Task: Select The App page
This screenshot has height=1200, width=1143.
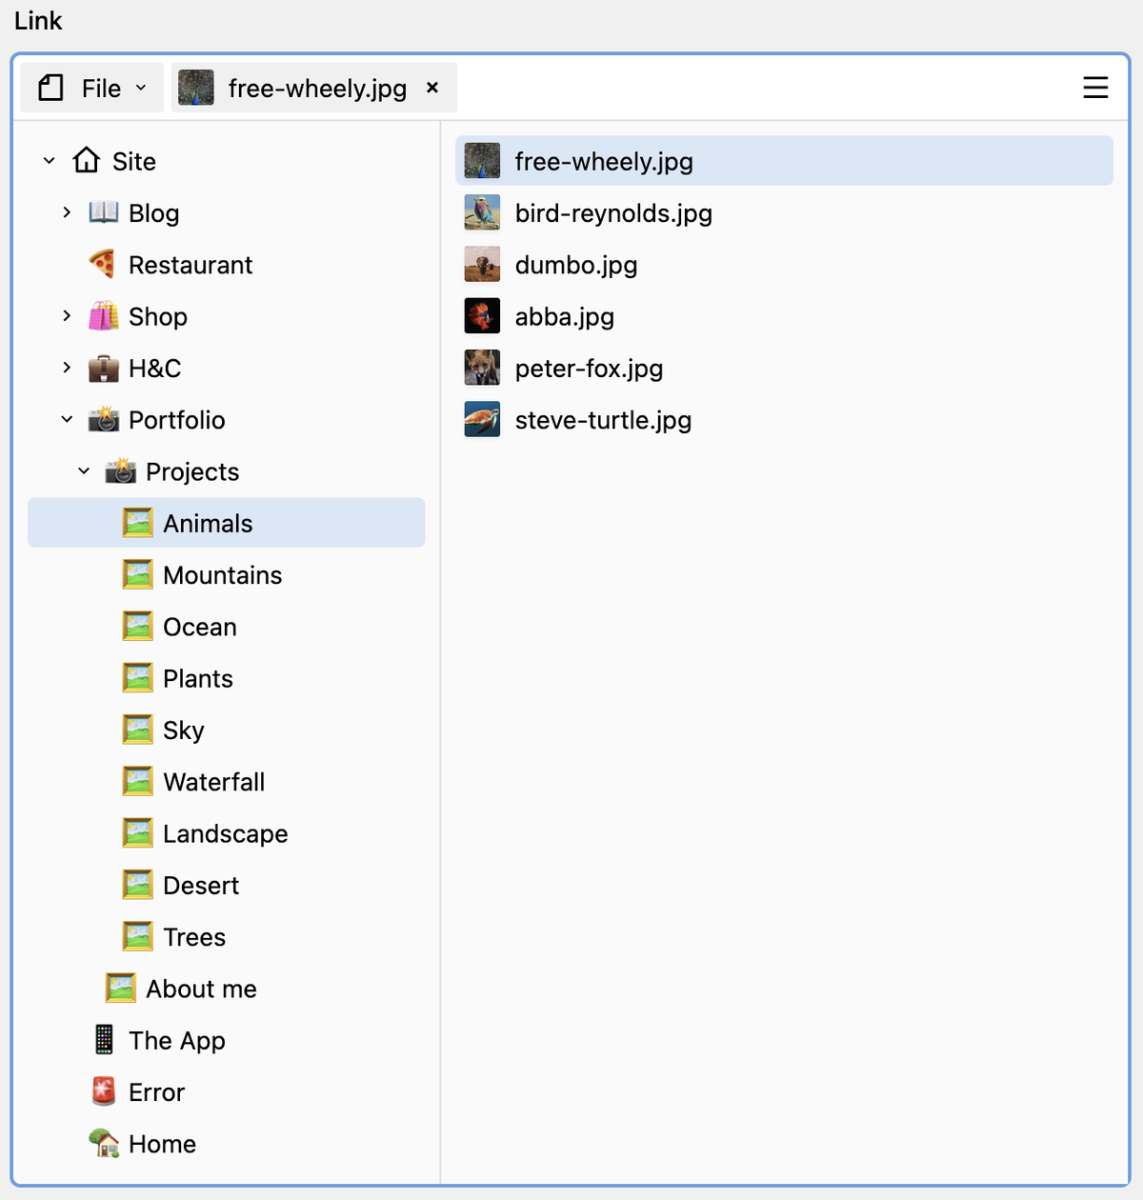Action: 227,1041
